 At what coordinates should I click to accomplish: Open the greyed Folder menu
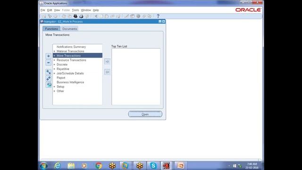(x=66, y=10)
